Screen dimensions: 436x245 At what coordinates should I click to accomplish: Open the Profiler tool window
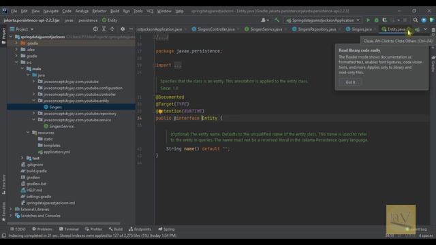pyautogui.click(x=94, y=229)
